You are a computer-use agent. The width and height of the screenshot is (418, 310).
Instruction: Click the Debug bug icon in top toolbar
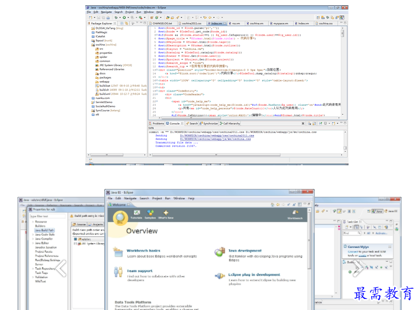pyautogui.click(x=116, y=17)
